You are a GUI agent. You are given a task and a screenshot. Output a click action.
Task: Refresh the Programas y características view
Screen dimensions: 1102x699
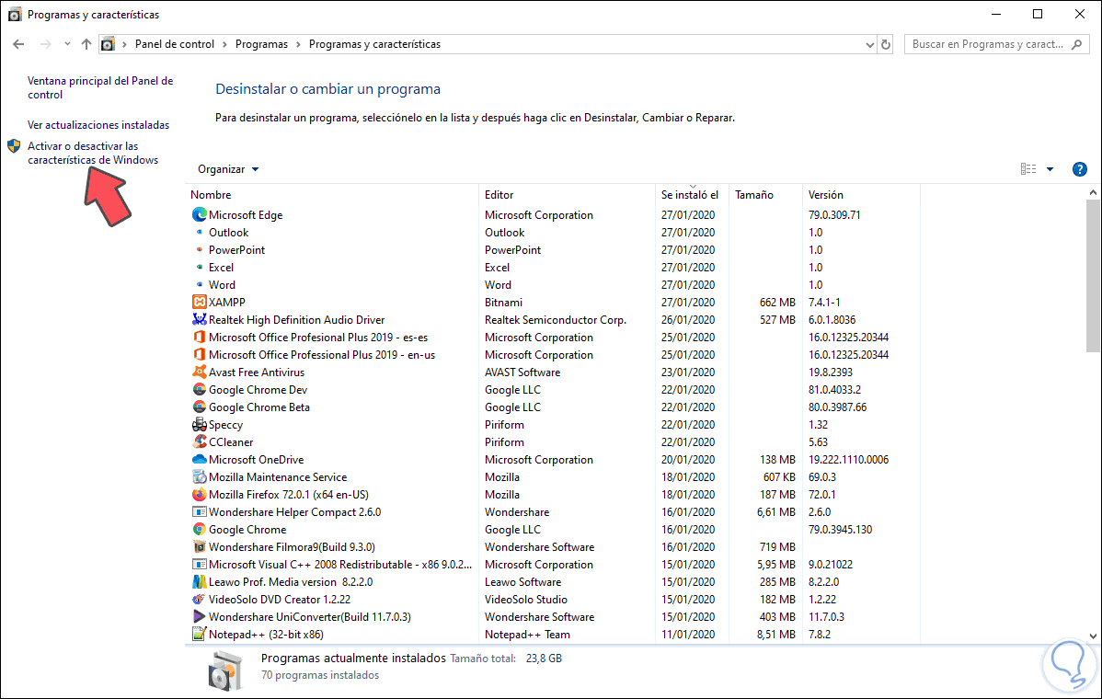point(886,44)
